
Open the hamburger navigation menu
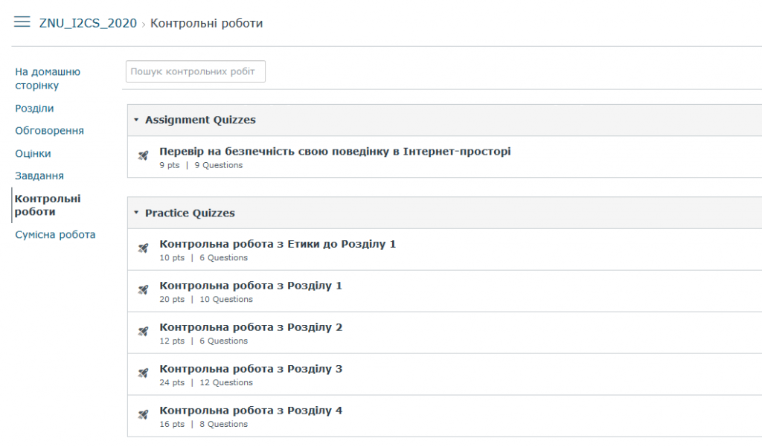point(22,22)
